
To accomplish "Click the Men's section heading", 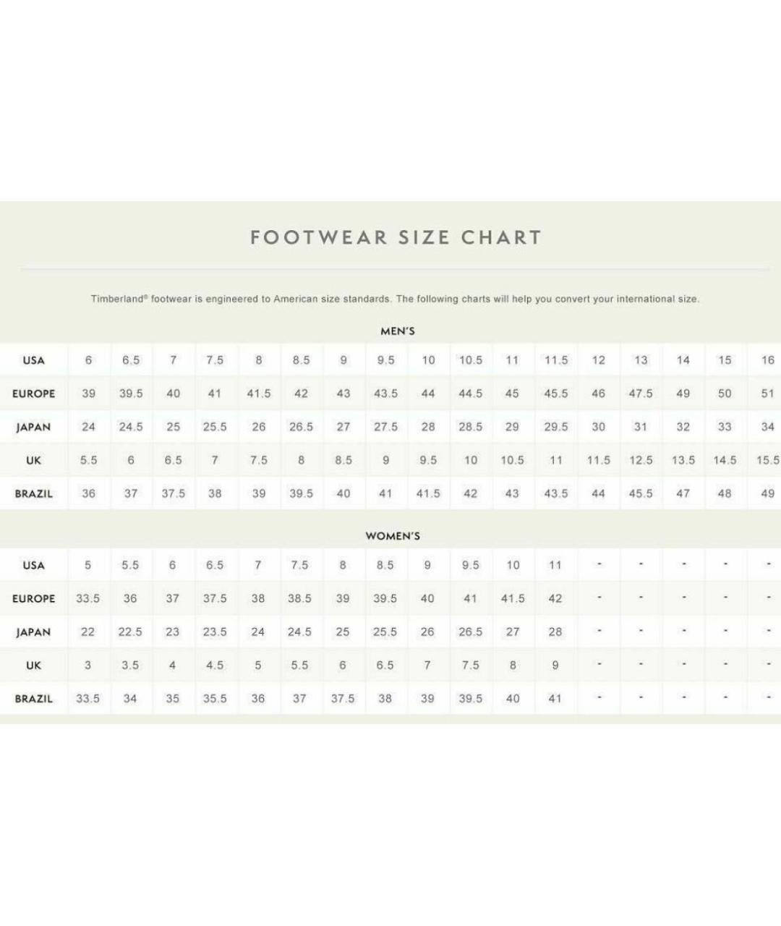I will tap(398, 331).
